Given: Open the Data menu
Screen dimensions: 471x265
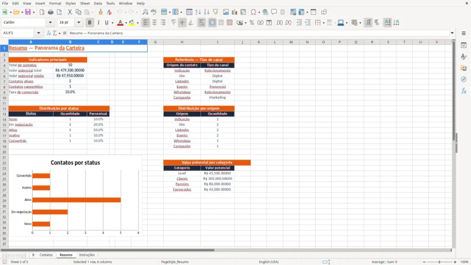Looking at the screenshot, I should pyautogui.click(x=98, y=3).
